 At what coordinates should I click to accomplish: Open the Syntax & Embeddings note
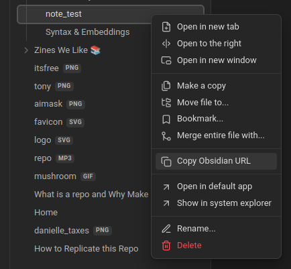[88, 32]
